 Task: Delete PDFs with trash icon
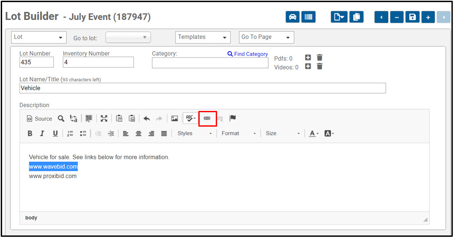(320, 58)
